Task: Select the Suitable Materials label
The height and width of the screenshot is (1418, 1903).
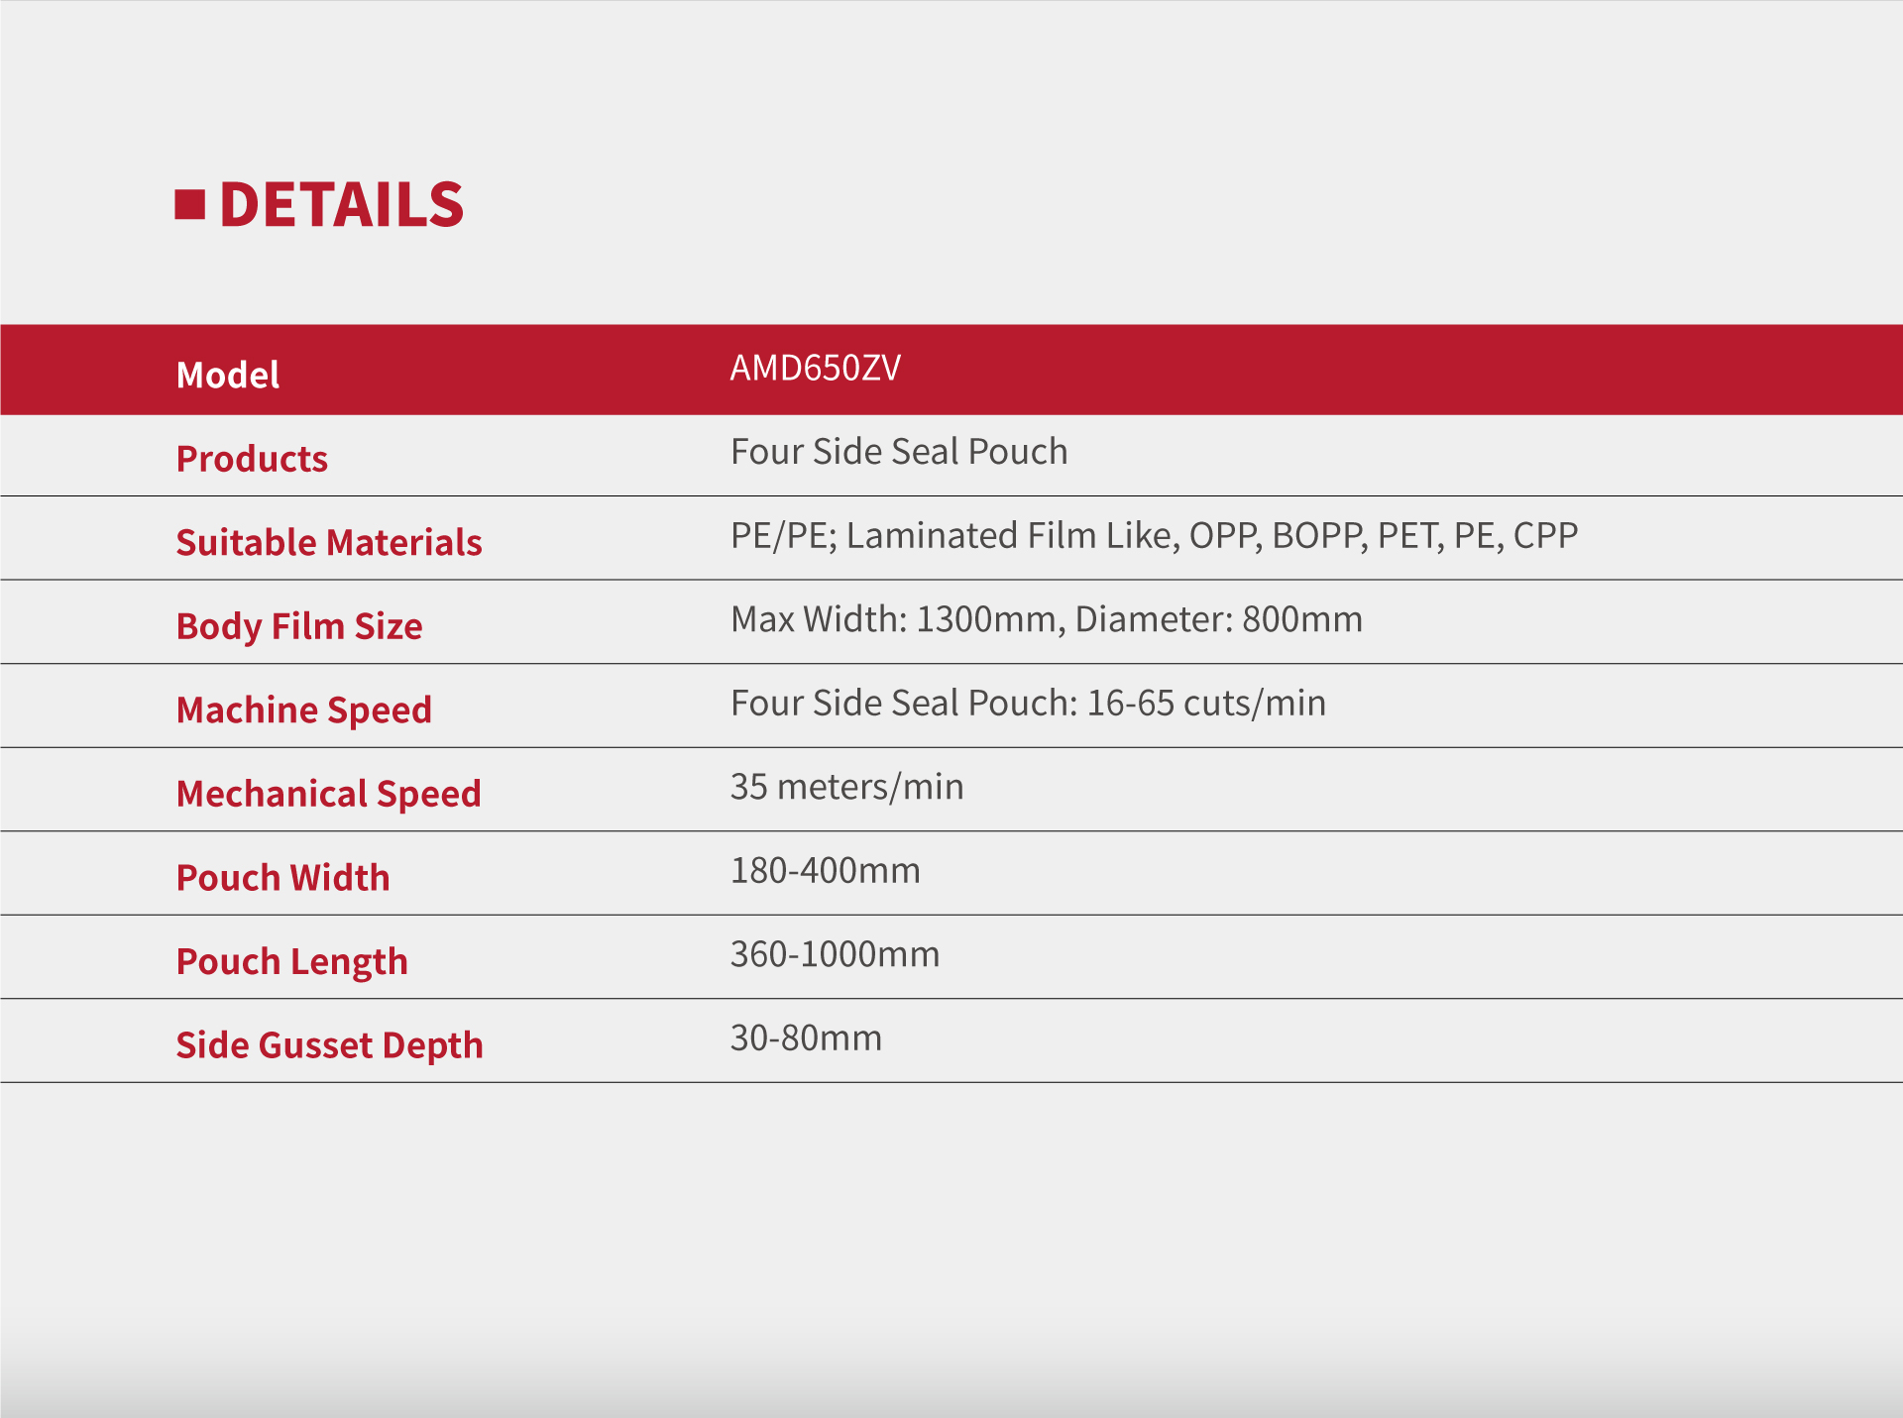Action: pos(329,543)
